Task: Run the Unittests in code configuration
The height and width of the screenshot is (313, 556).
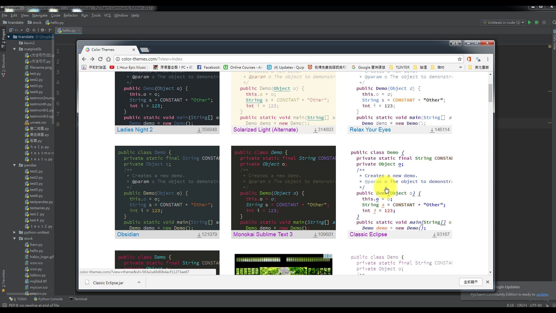Action: pyautogui.click(x=529, y=23)
